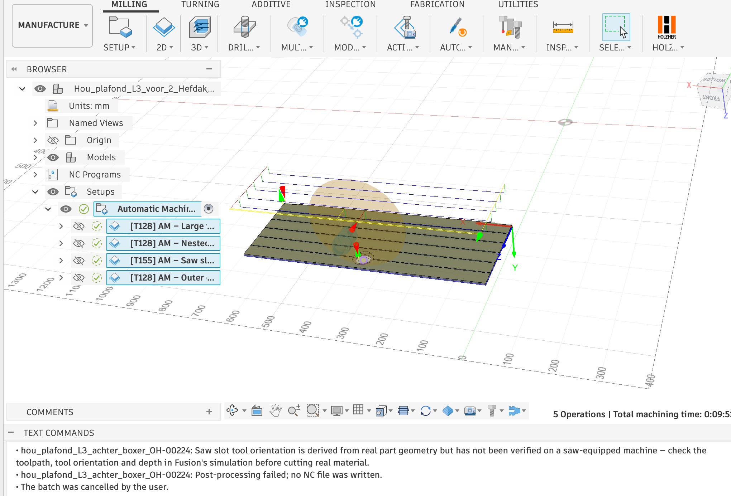Expand the [T128] AM – Large operation
731x496 pixels.
(x=61, y=226)
